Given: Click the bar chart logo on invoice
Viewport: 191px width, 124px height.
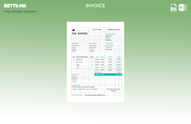Looking at the screenshot, I should click(x=73, y=30).
